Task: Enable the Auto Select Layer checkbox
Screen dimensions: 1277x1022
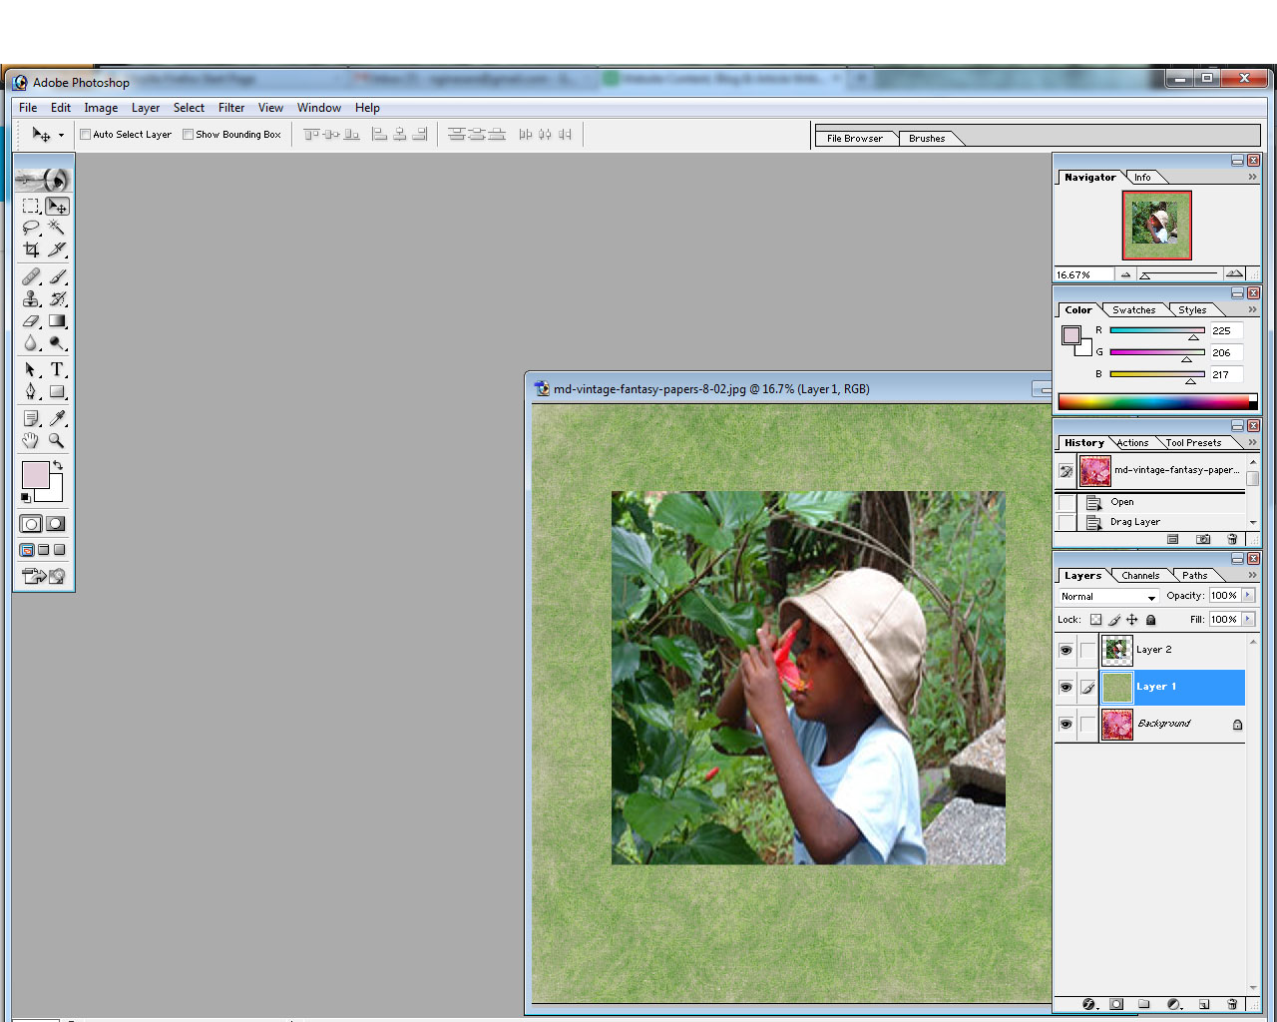Action: click(x=86, y=135)
